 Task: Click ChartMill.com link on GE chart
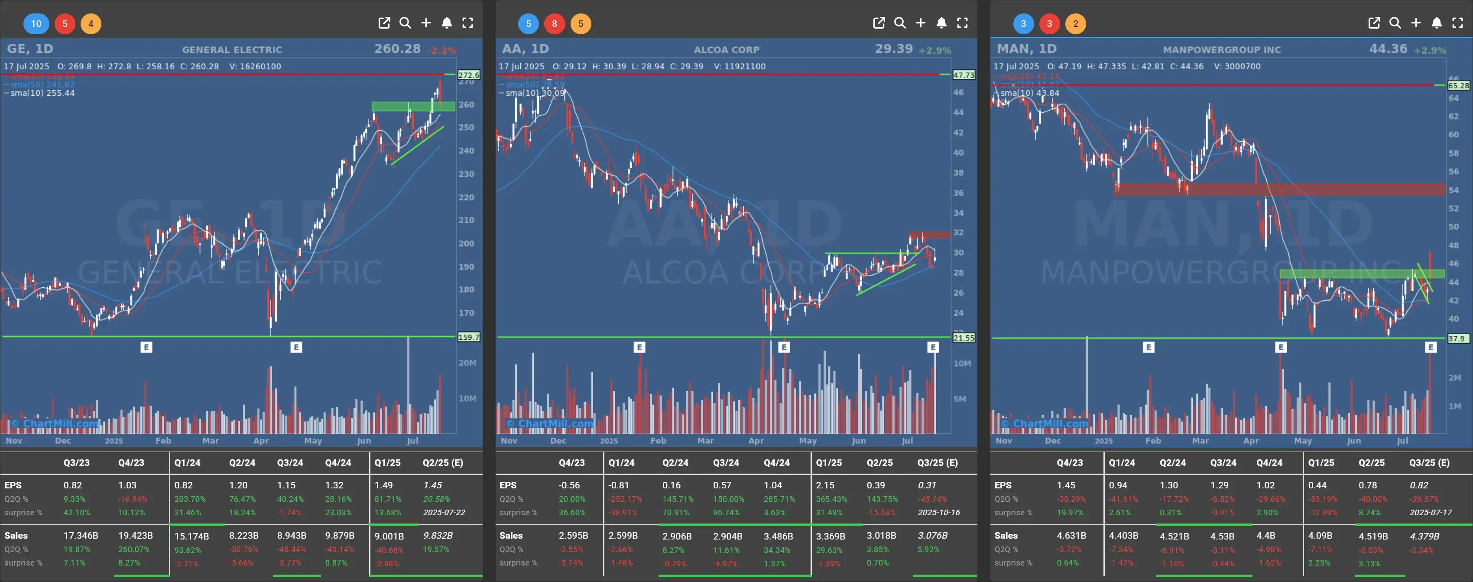[x=55, y=424]
